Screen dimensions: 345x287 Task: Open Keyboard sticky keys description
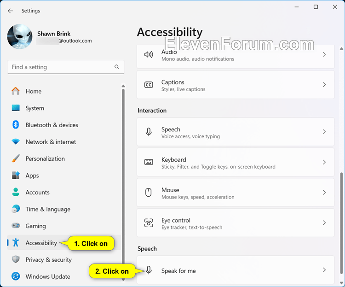(x=218, y=167)
